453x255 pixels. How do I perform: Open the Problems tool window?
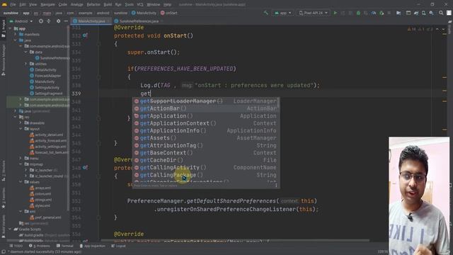point(40,246)
